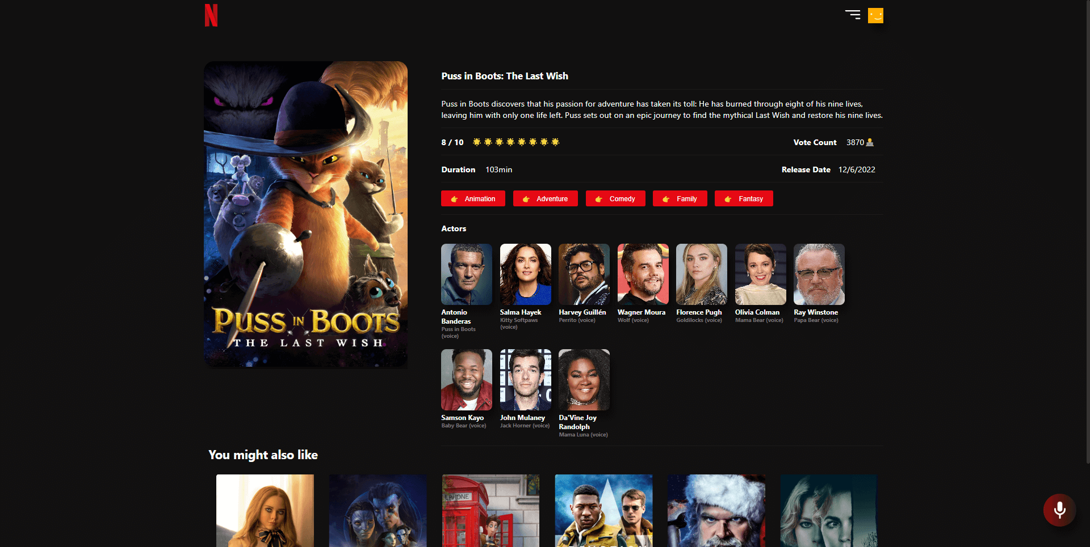Open the red phone booth movie recommendation
Image resolution: width=1090 pixels, height=547 pixels.
click(x=491, y=510)
